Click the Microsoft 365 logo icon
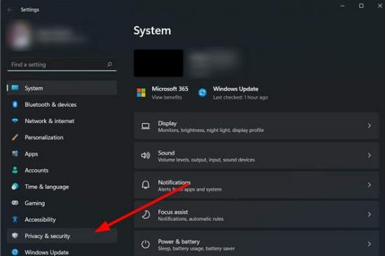The width and height of the screenshot is (385, 256). click(141, 93)
